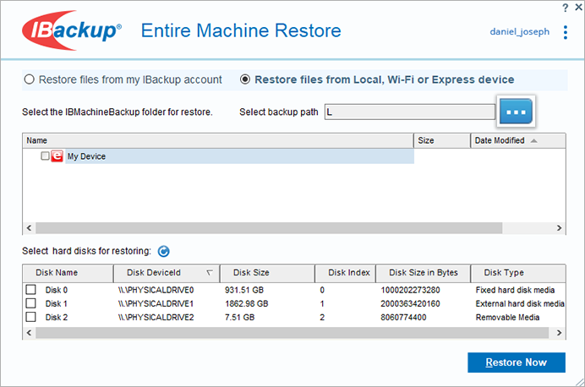Screen dimensions: 585x387
Task: Refresh the hard disk list
Action: click(x=163, y=252)
